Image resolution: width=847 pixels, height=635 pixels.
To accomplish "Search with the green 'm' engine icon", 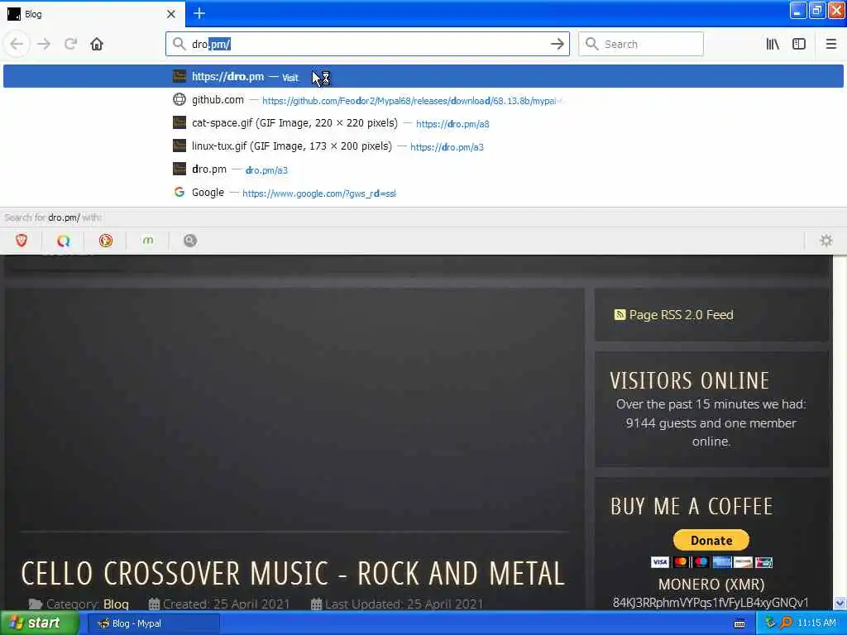I will pos(148,241).
